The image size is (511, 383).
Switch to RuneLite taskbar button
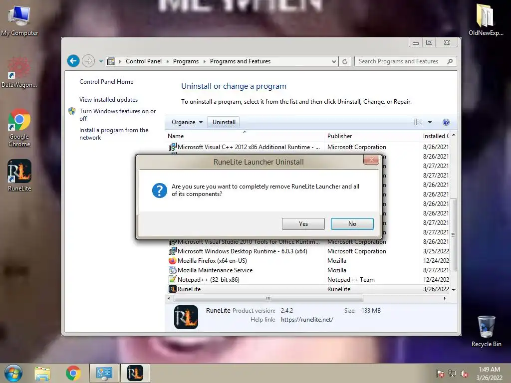tap(135, 373)
